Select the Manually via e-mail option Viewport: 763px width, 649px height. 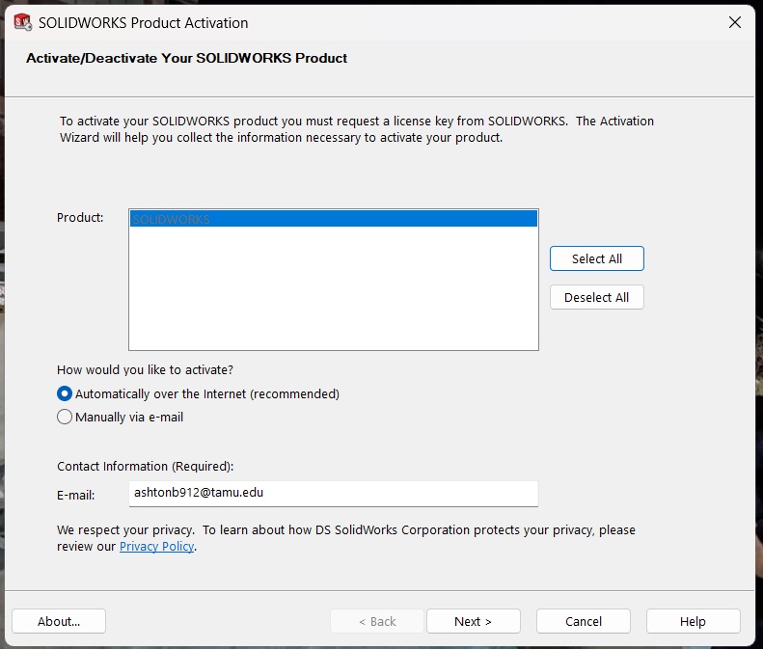click(x=65, y=418)
